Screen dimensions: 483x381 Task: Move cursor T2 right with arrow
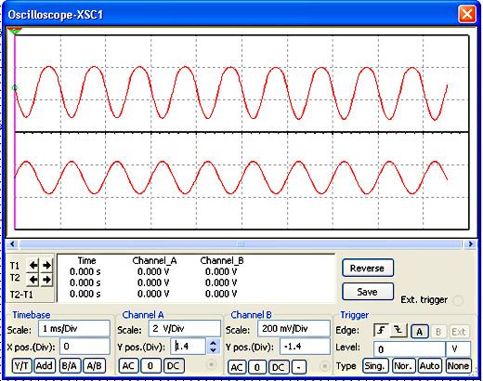point(46,280)
